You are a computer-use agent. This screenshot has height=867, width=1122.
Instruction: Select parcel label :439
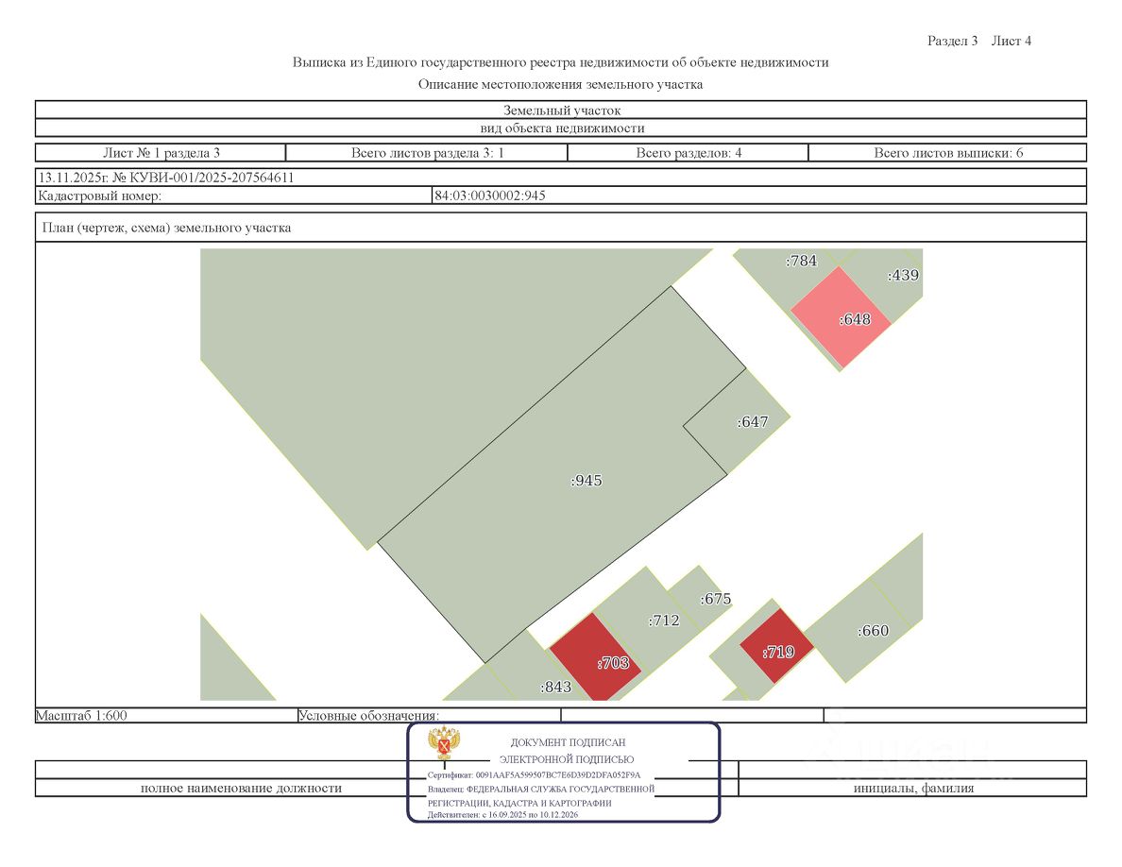(x=903, y=276)
